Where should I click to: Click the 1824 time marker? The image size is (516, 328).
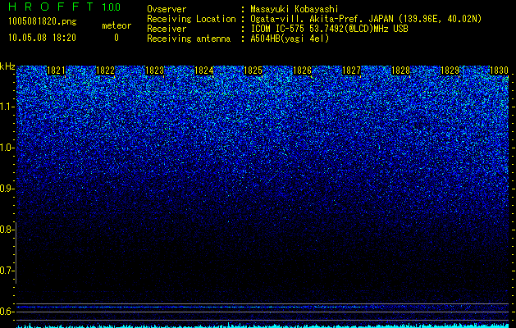coord(204,71)
